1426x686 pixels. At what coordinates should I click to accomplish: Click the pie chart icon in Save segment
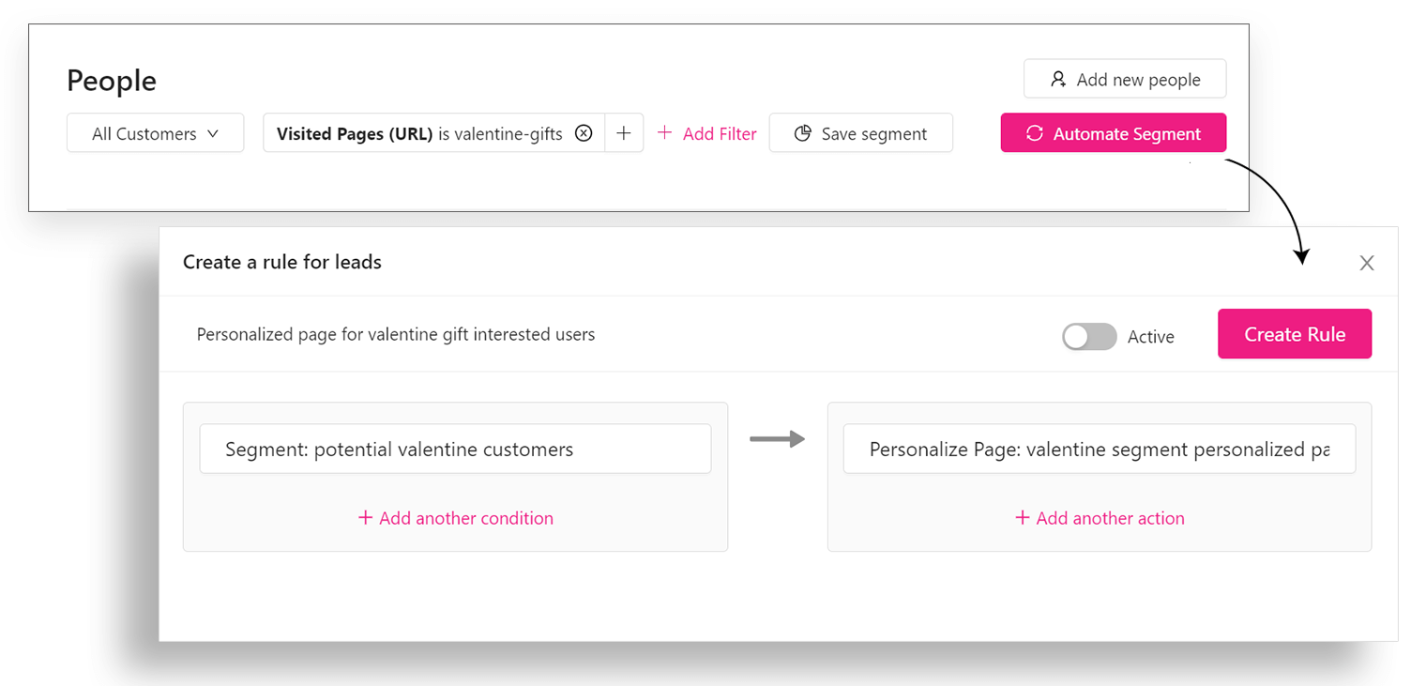(802, 133)
